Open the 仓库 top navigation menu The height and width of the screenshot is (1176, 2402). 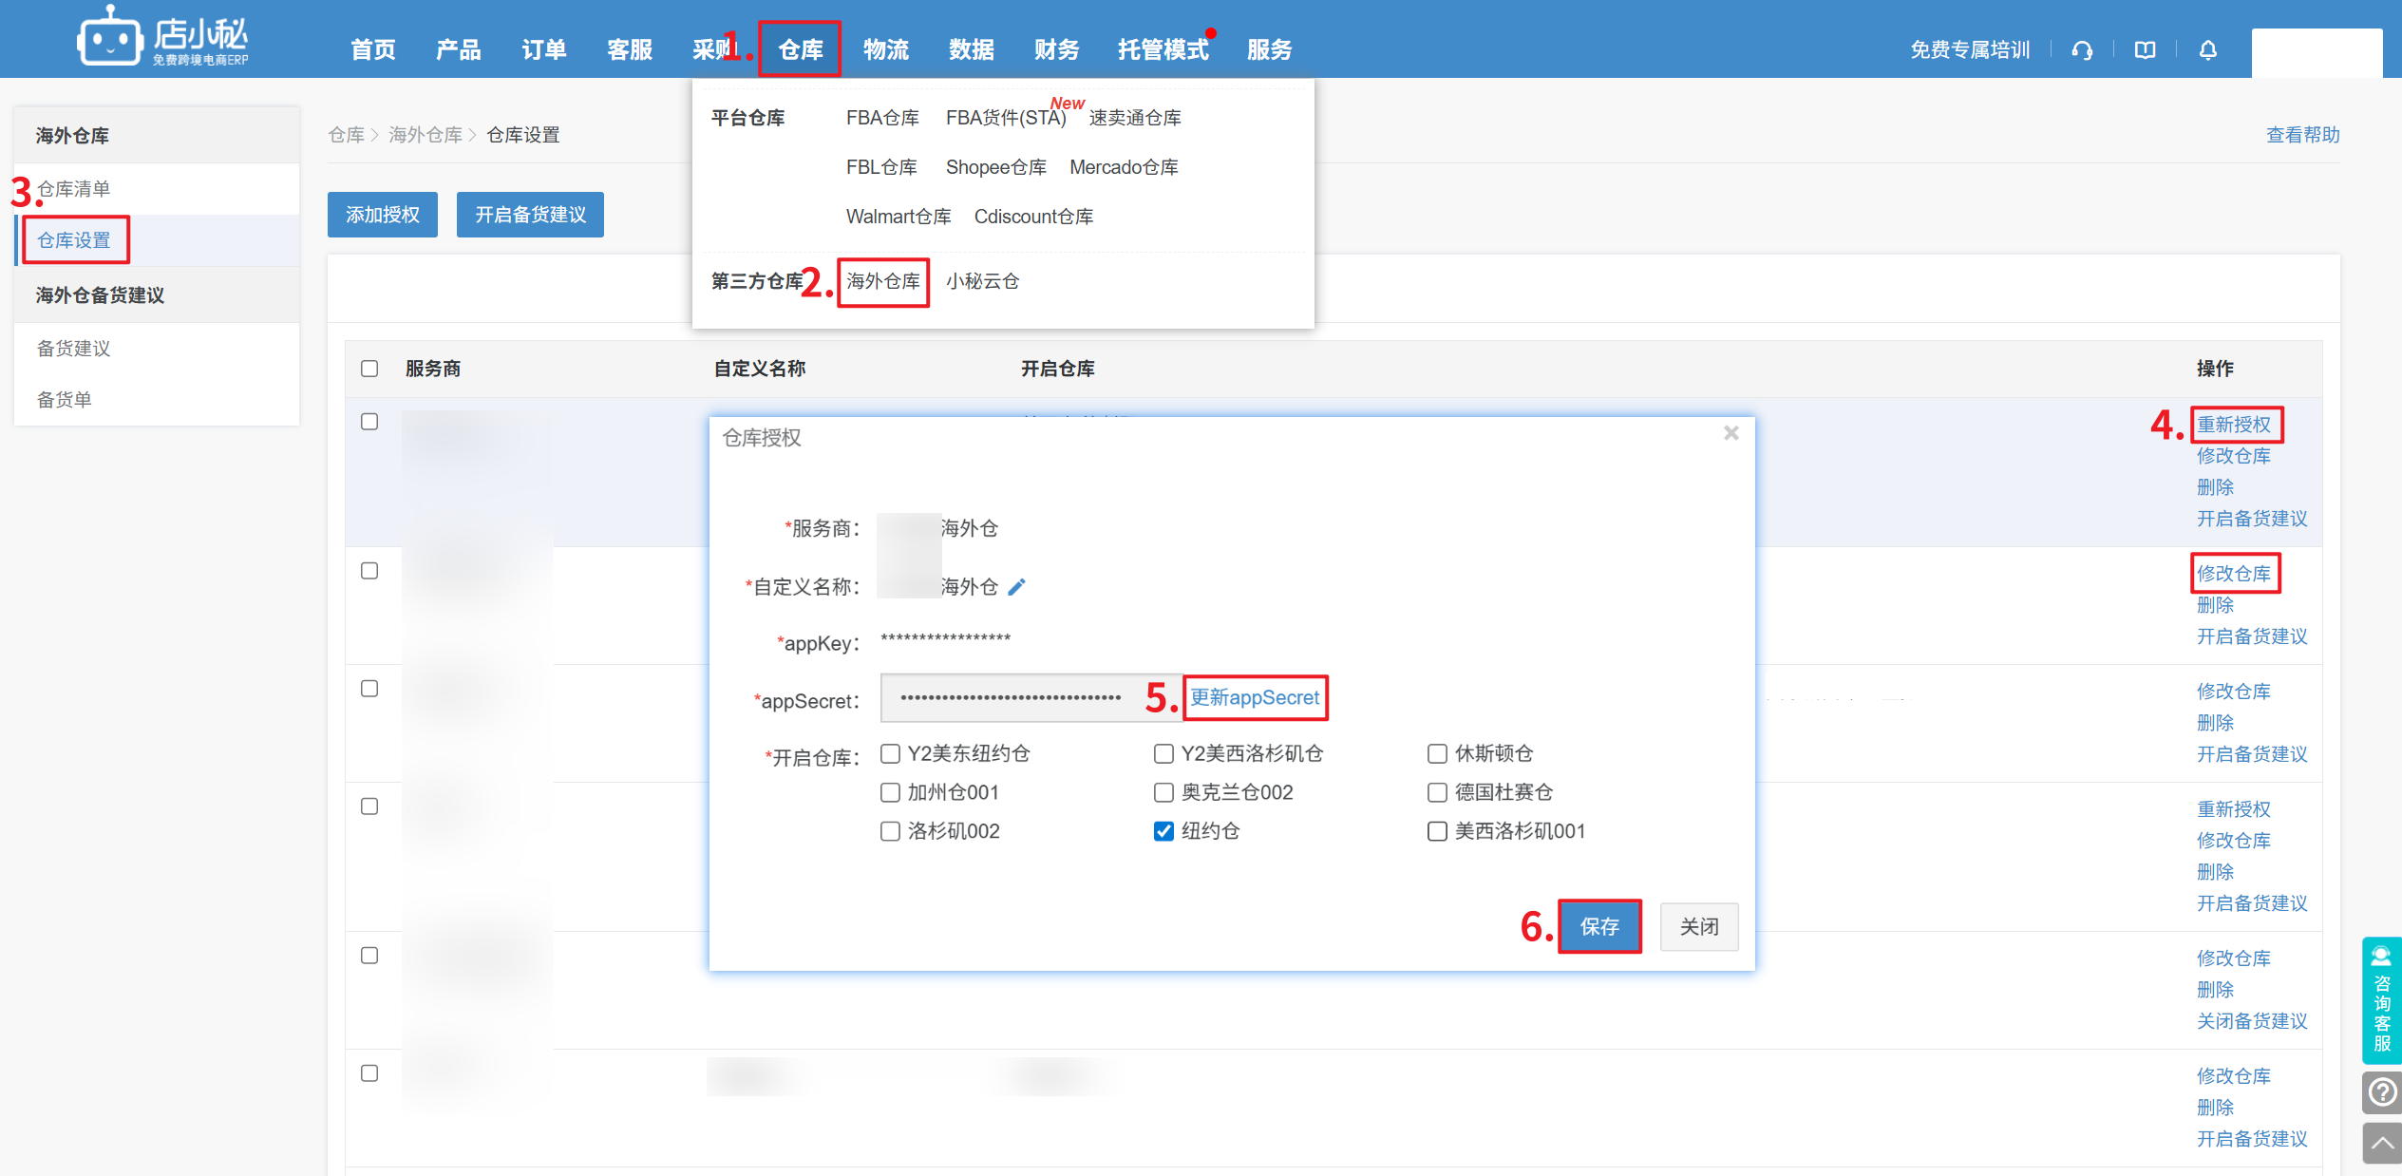click(800, 49)
